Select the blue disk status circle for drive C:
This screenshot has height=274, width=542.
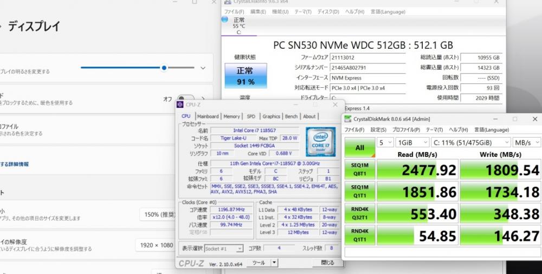point(225,19)
